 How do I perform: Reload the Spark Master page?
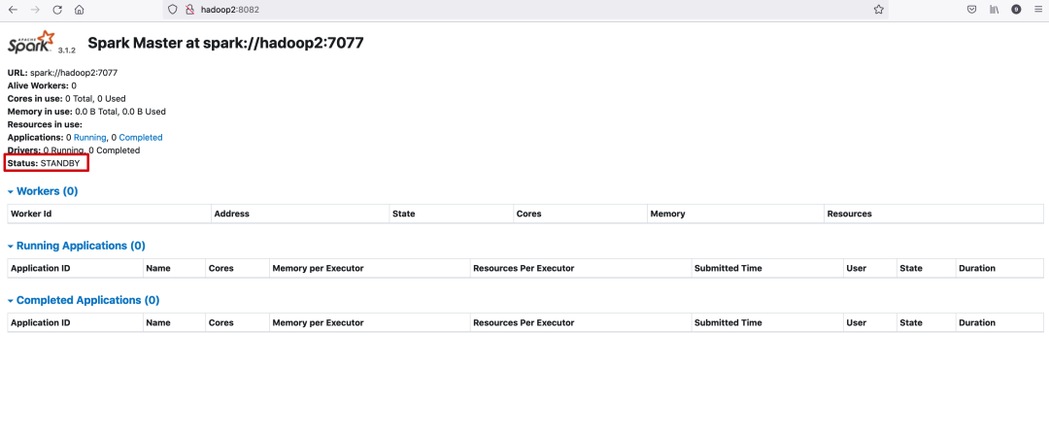pyautogui.click(x=57, y=10)
